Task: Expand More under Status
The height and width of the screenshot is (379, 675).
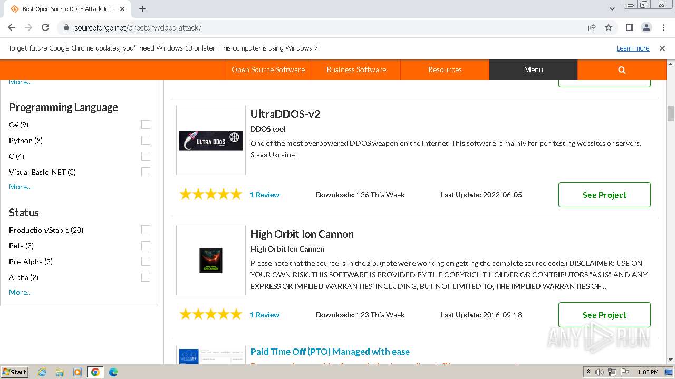Action: tap(20, 292)
